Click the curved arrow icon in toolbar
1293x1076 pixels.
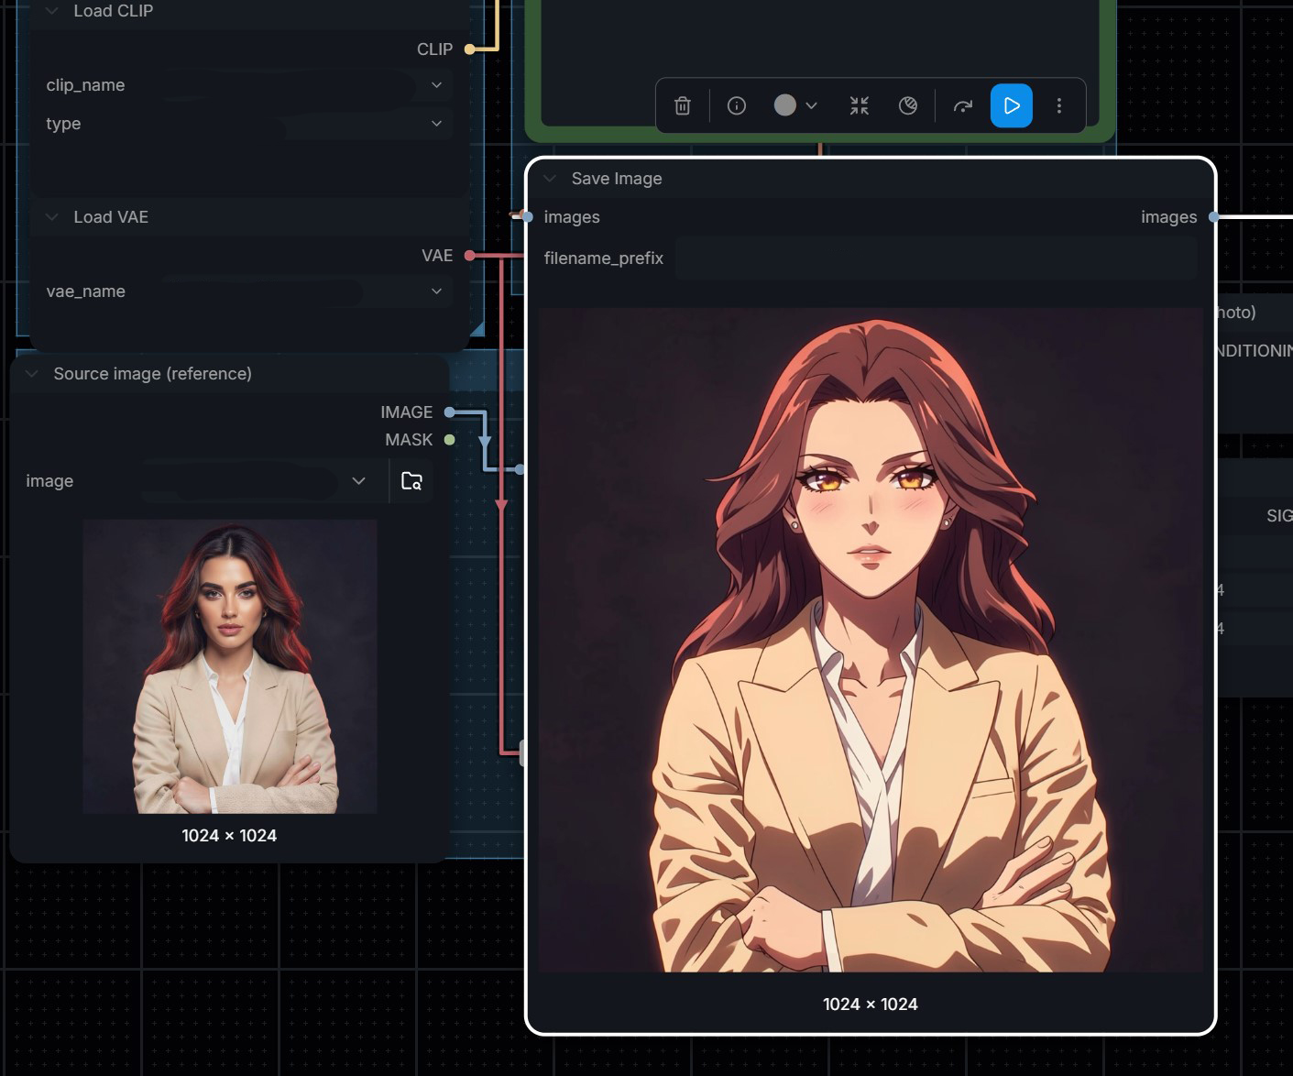962,106
